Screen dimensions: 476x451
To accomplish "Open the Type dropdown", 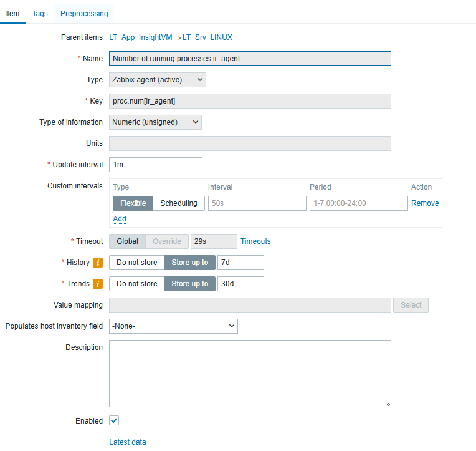I will 157,80.
